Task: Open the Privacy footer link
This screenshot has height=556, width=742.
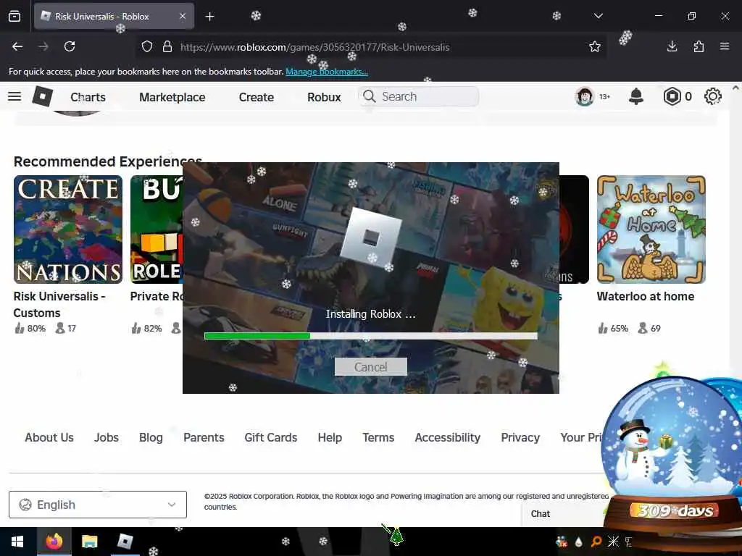Action: coord(520,437)
